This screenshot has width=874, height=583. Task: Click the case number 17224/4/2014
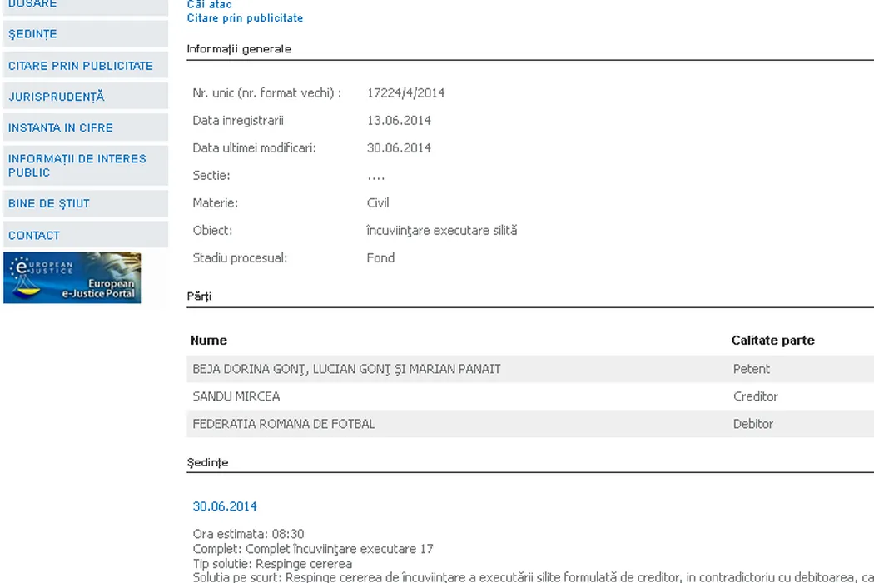(x=405, y=93)
